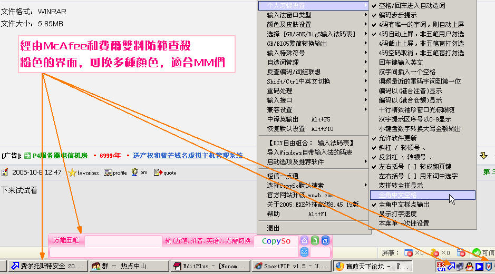495x274 pixels.
Task: Toggle 4码有唯一的字词，则自动上屏
Action: (x=423, y=25)
